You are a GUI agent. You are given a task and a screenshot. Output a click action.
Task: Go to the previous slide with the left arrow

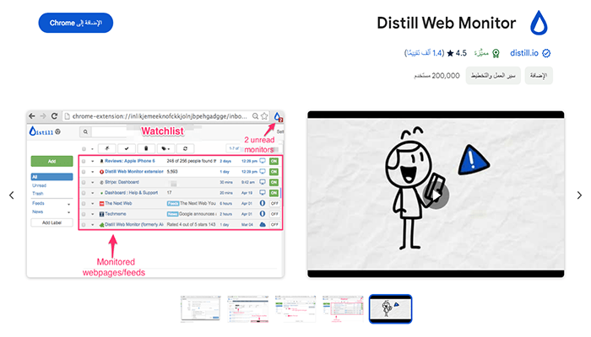click(12, 195)
